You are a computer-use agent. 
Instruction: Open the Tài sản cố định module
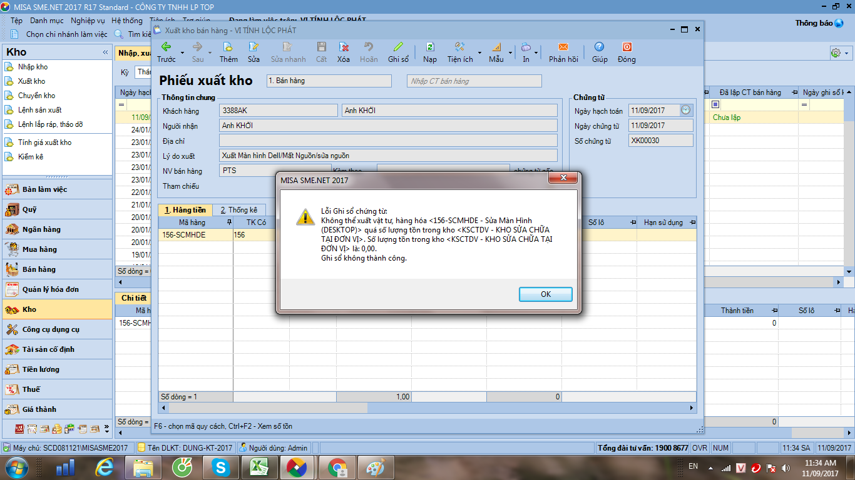(58, 349)
